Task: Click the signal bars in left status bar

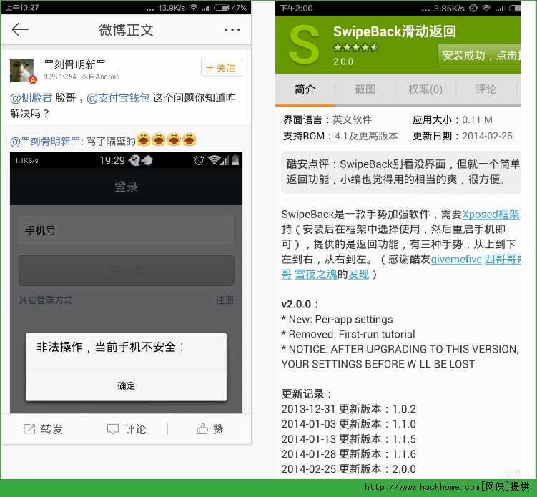Action: click(205, 8)
